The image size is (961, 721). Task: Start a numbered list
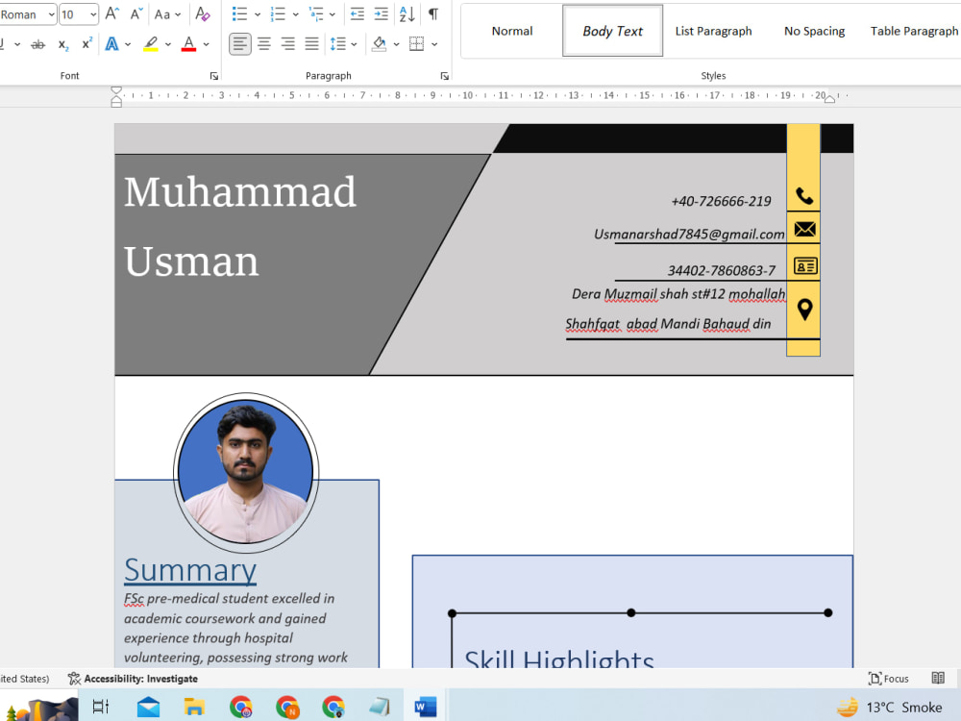click(278, 14)
